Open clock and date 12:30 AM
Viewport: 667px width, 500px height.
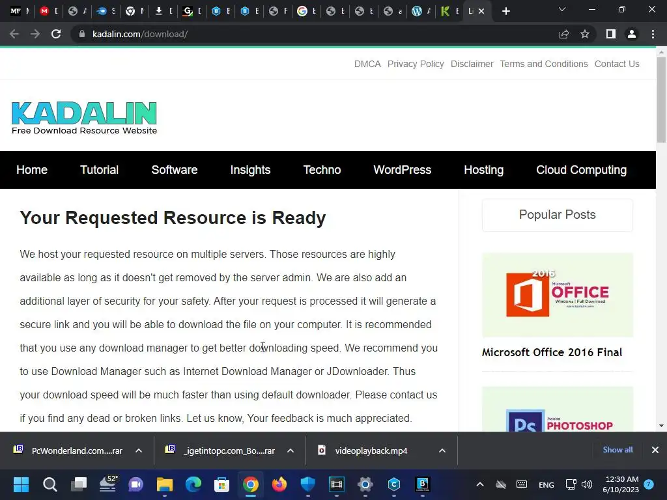(x=621, y=484)
